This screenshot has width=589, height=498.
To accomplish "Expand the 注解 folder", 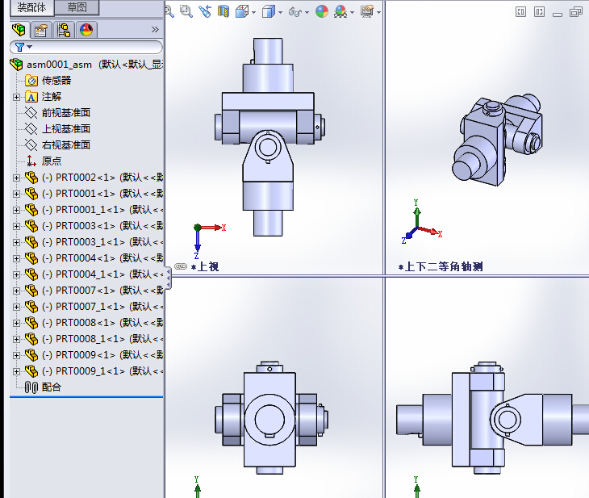I will pyautogui.click(x=16, y=97).
